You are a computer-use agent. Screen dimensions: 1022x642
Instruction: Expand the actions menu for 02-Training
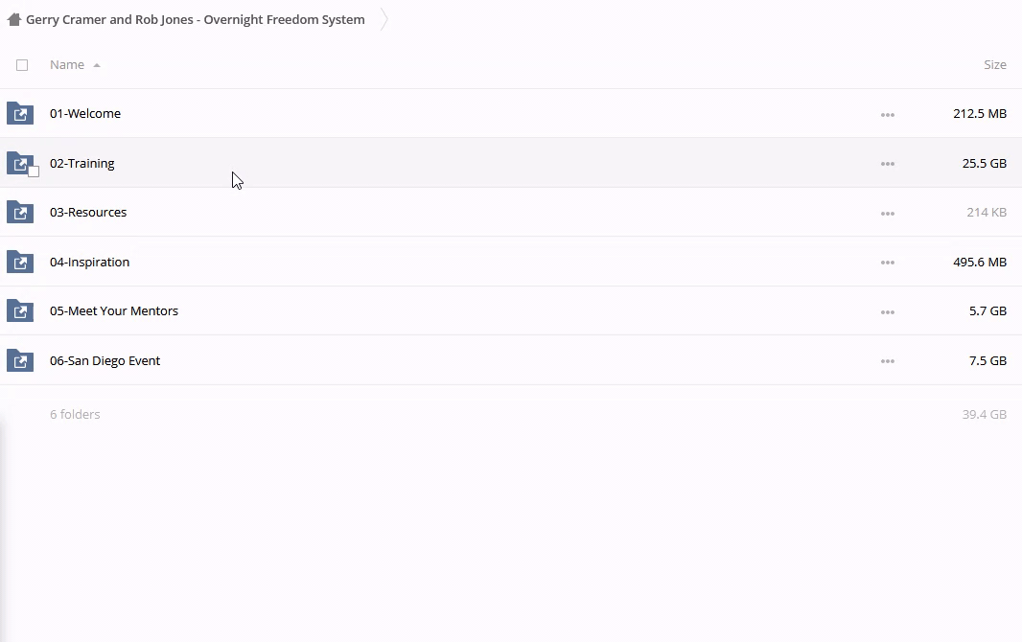(887, 164)
